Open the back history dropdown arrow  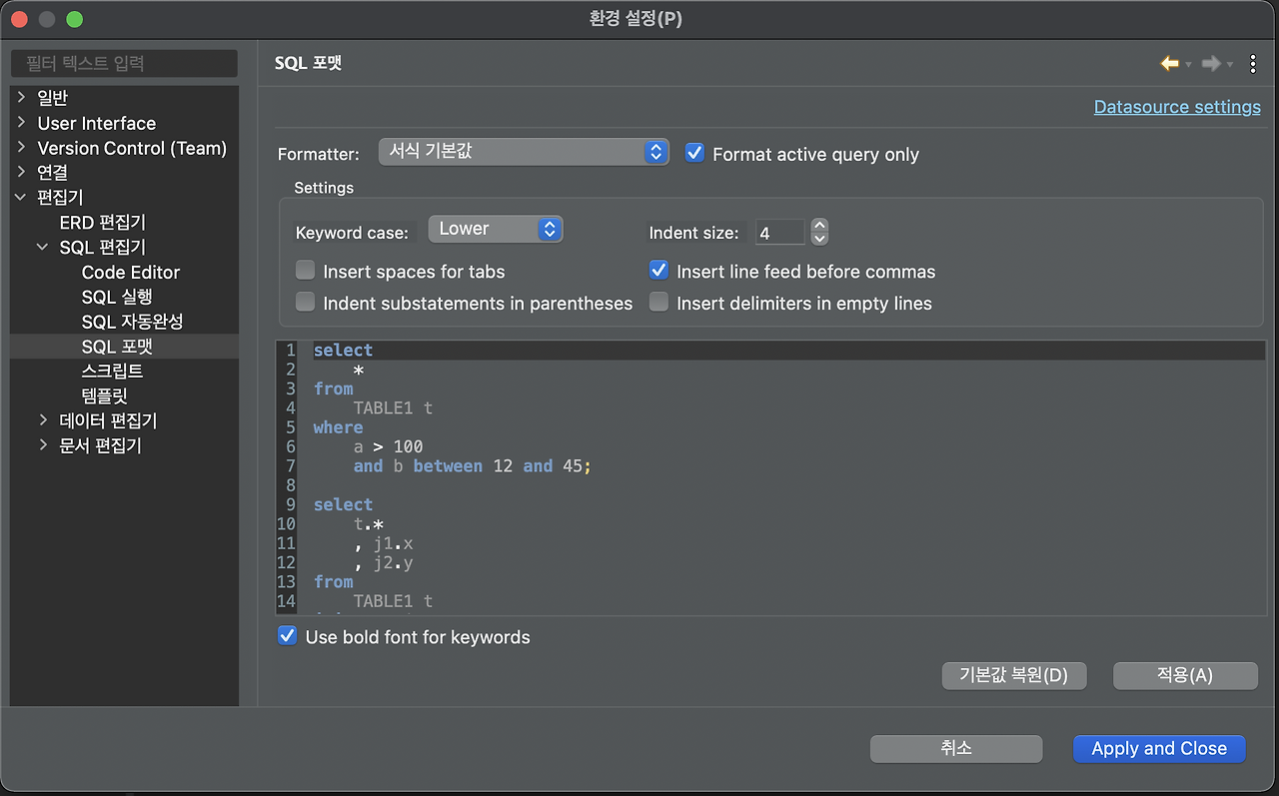click(x=1188, y=65)
